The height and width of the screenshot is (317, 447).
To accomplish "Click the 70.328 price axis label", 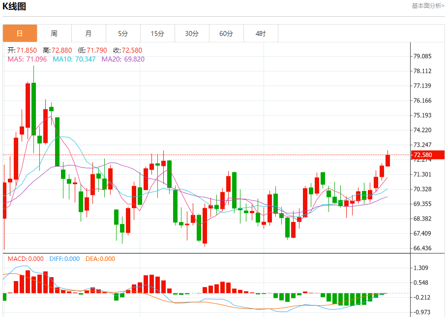I will tap(422, 189).
